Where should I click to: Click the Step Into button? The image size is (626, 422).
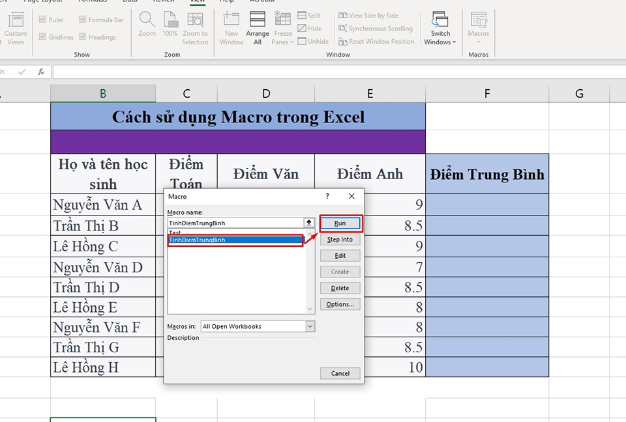coord(340,239)
